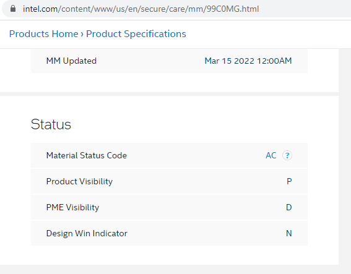Screen dimensions: 351x274
Task: Click the URL text in the address bar
Action: pyautogui.click(x=141, y=9)
